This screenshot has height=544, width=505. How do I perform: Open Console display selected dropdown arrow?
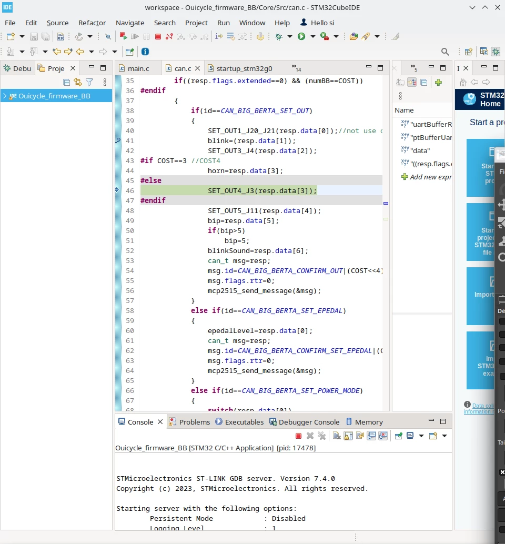click(421, 436)
